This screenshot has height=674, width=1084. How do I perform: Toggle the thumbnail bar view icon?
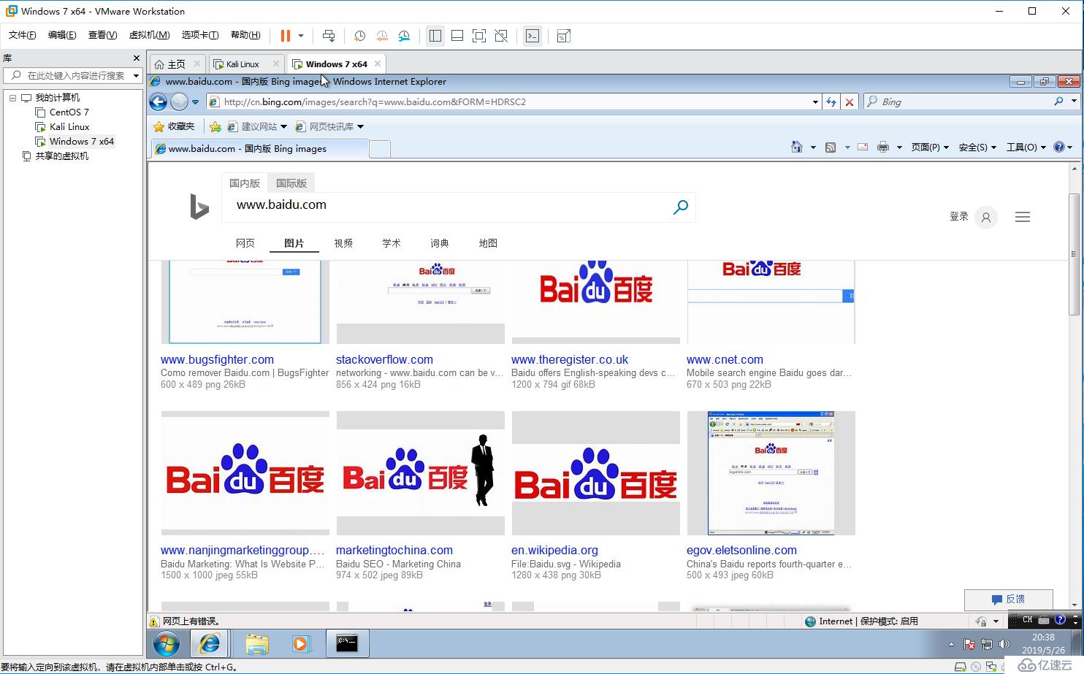click(x=457, y=36)
